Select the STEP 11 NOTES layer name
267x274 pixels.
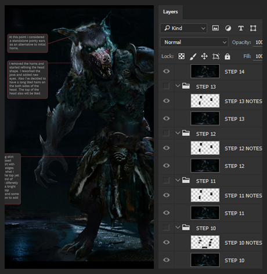(243, 196)
